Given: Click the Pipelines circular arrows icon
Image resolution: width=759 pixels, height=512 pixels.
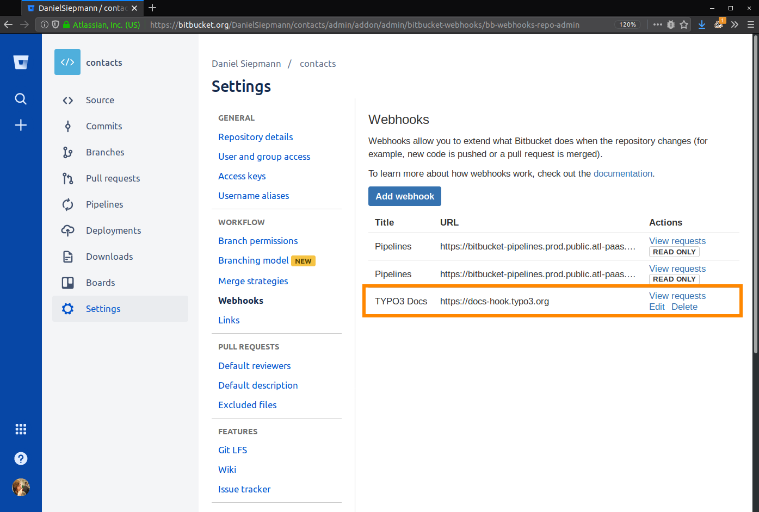Looking at the screenshot, I should click(67, 204).
